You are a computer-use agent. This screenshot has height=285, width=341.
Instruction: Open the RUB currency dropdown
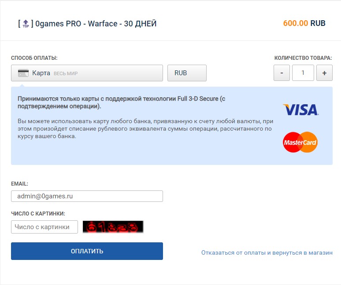point(187,73)
